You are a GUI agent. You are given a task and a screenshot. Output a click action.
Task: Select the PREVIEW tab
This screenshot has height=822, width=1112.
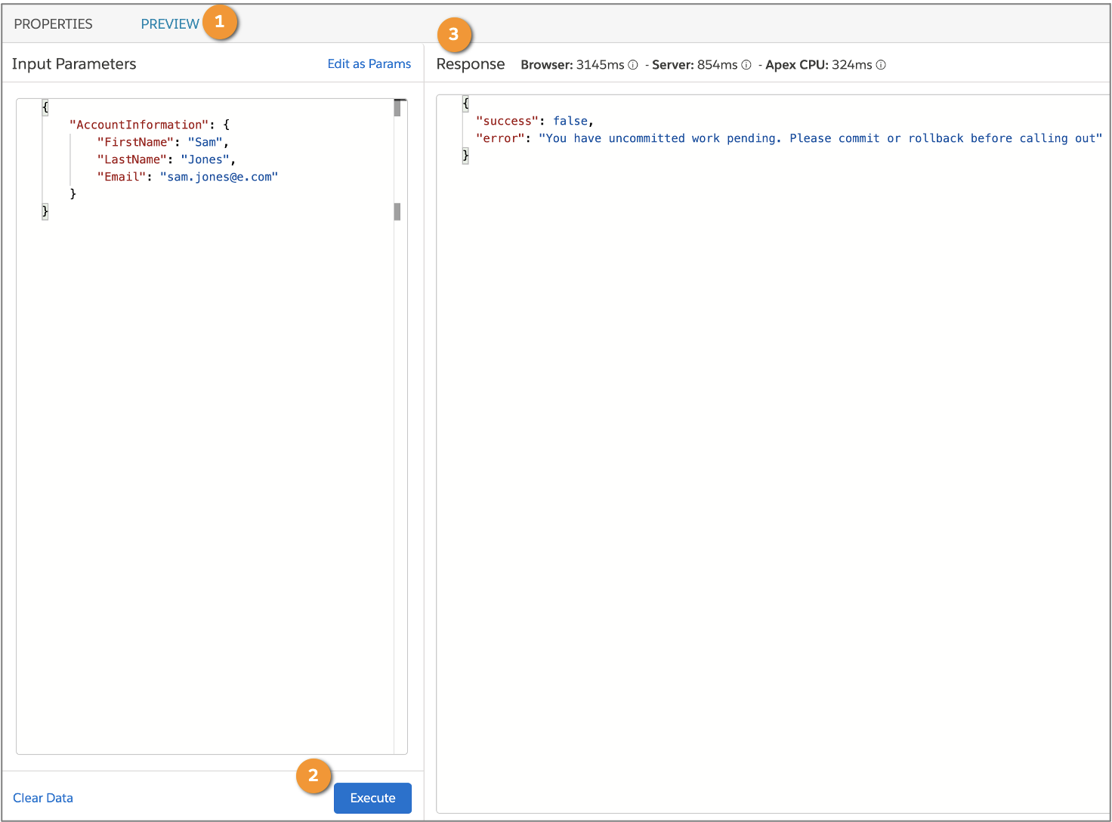pyautogui.click(x=170, y=23)
